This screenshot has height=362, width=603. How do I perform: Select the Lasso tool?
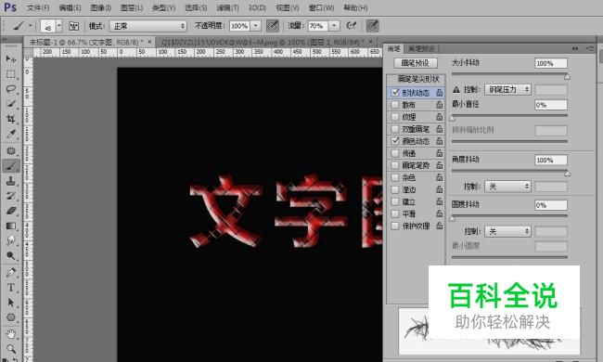click(11, 89)
